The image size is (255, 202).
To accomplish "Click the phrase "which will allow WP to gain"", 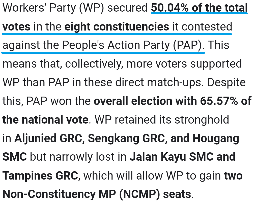I will click(x=152, y=176).
